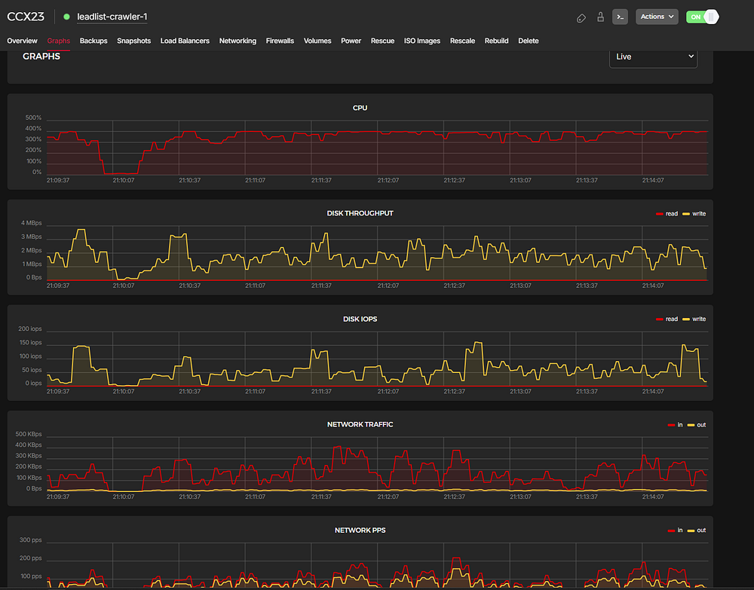Open the Load Balancers tab
Screen dimensions: 754x590
pyautogui.click(x=185, y=41)
